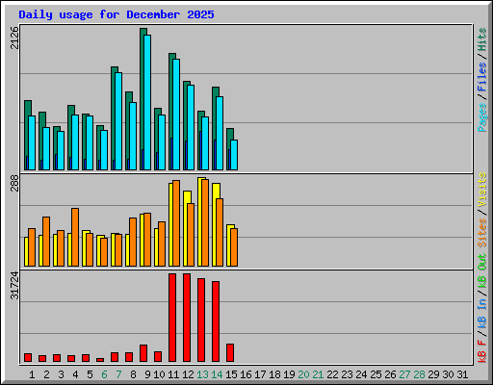
Task: Click day 15 on the x-axis
Action: (x=231, y=374)
